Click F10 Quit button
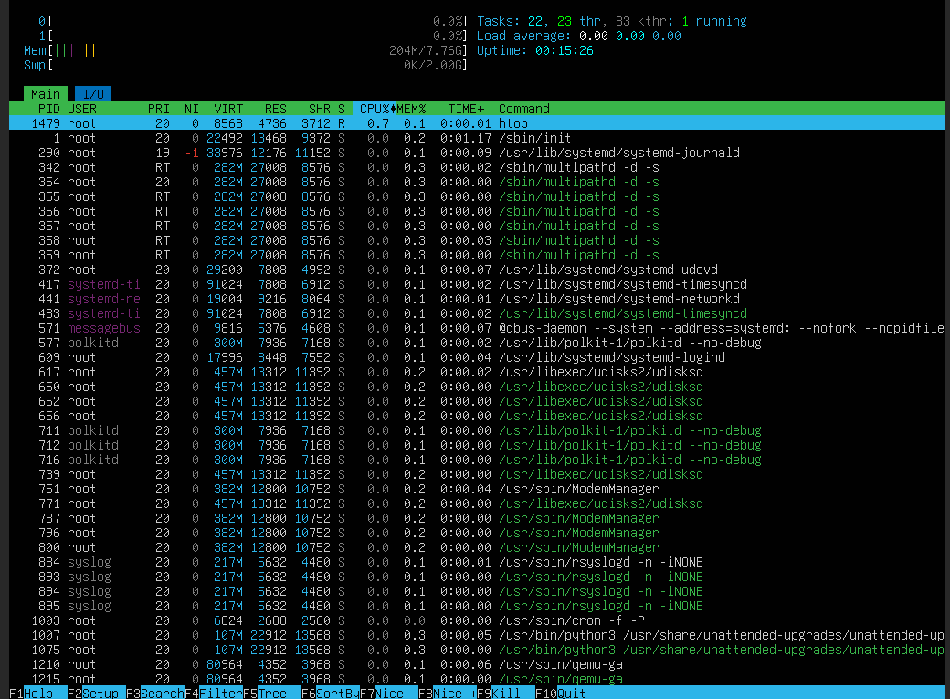 coord(561,693)
